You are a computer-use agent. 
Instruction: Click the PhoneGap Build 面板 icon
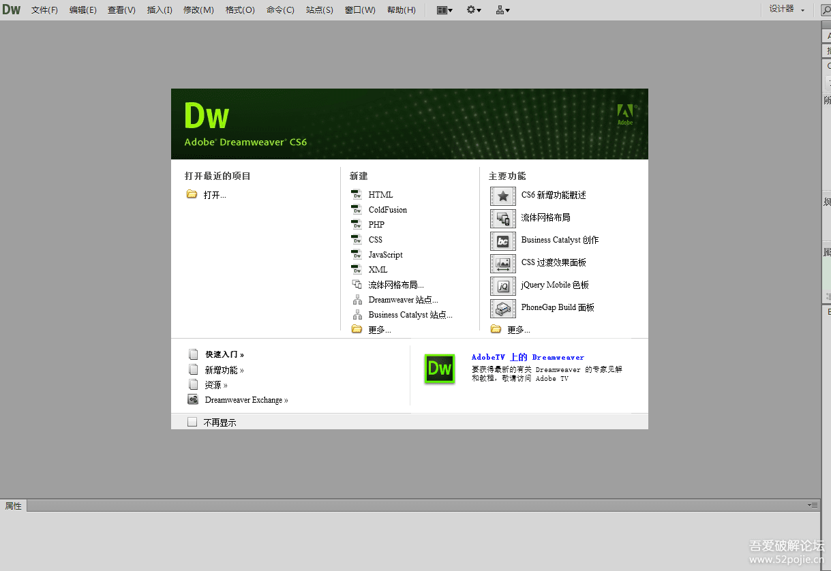coord(503,308)
